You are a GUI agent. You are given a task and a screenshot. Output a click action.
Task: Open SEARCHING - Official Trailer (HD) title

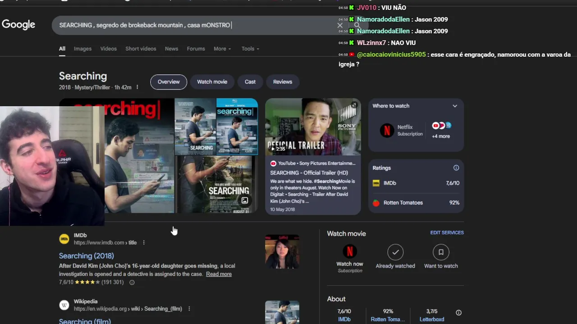pos(309,173)
